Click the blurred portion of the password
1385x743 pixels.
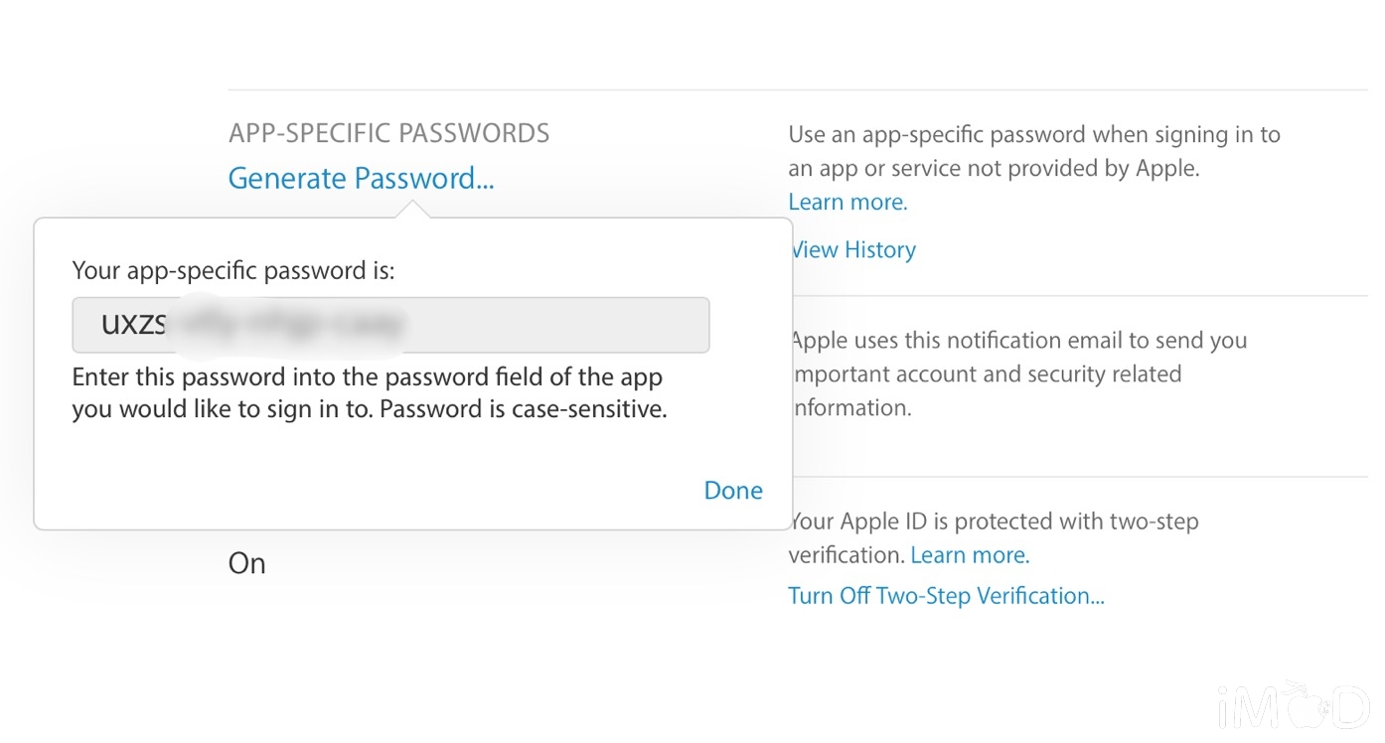pos(286,324)
